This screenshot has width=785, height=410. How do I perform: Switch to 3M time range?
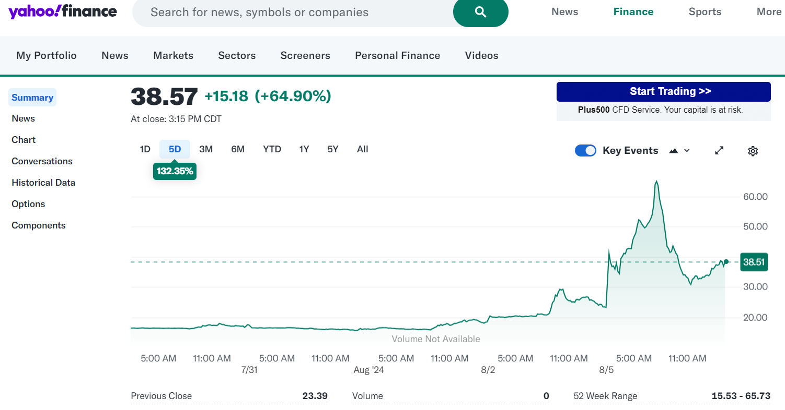coord(206,149)
